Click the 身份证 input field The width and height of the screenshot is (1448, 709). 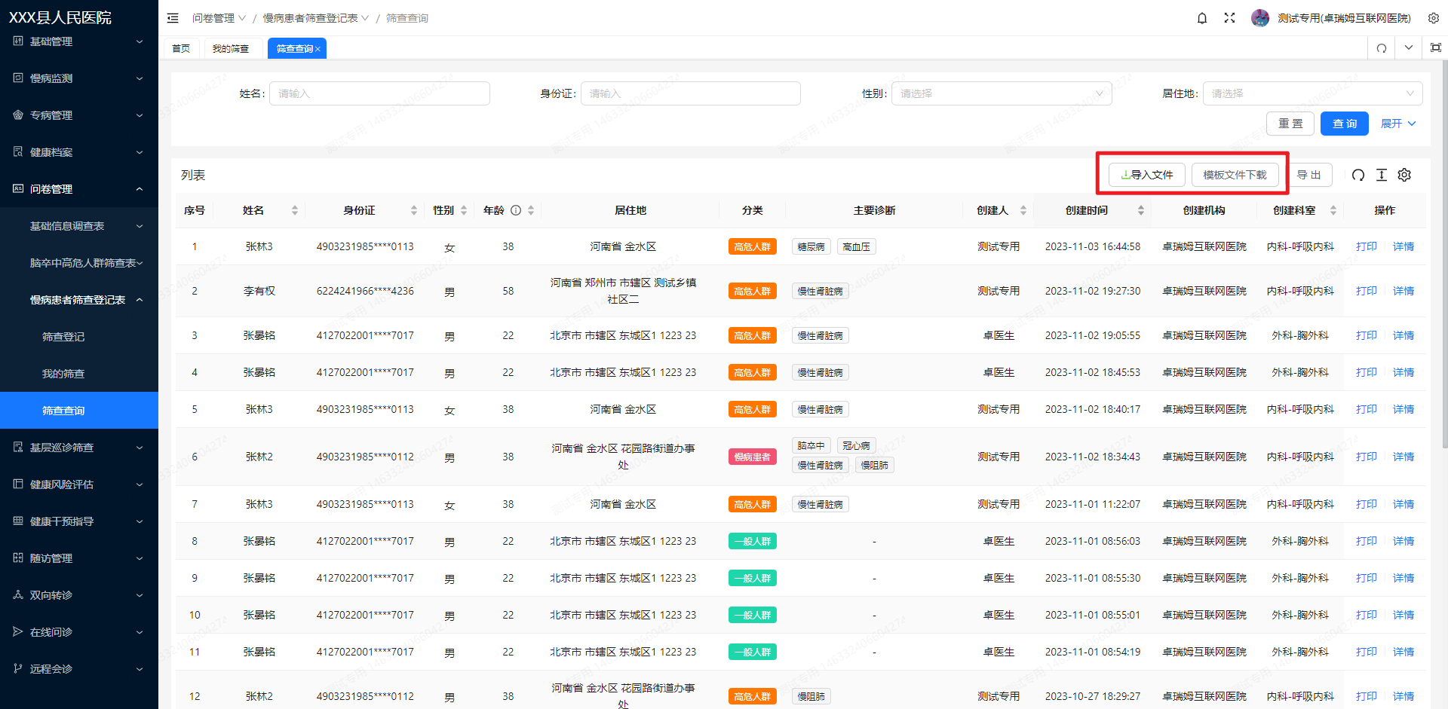pos(691,93)
